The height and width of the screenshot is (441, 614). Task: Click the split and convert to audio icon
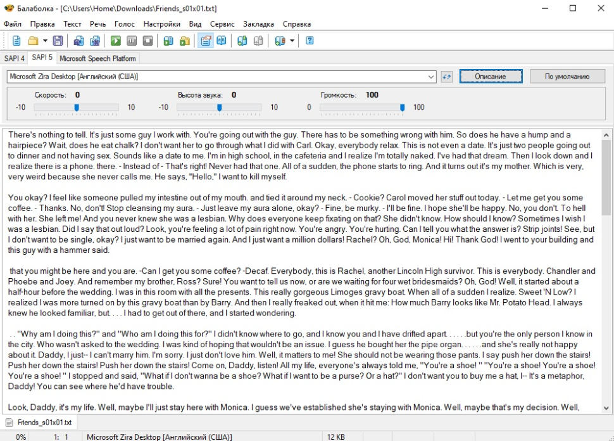(95, 41)
